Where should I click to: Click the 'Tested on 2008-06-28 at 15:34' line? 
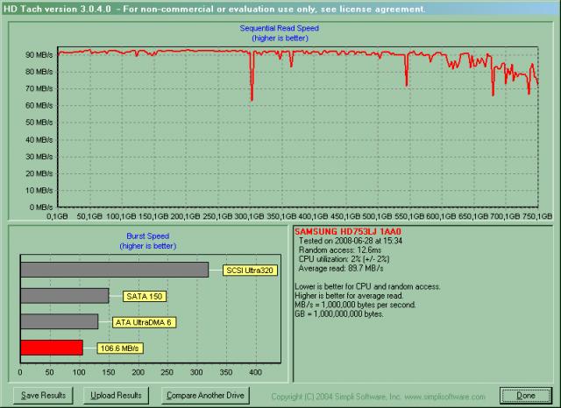pos(351,241)
